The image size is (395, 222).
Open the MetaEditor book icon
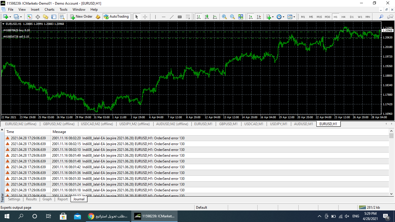point(98,17)
